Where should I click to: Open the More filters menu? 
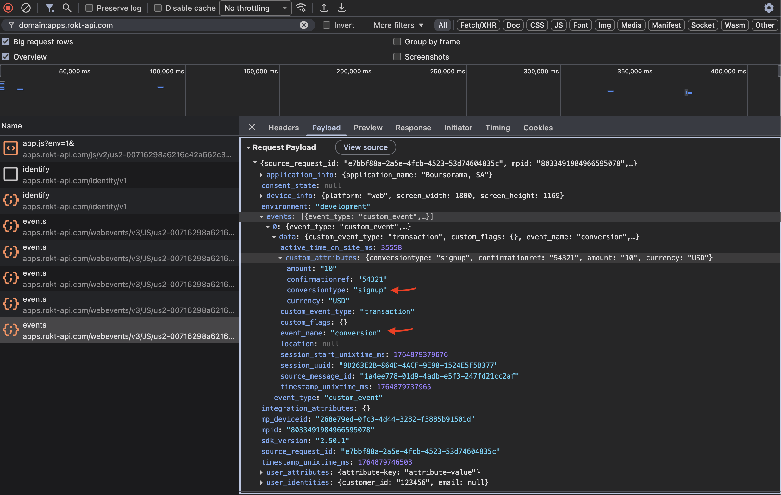[x=398, y=25]
